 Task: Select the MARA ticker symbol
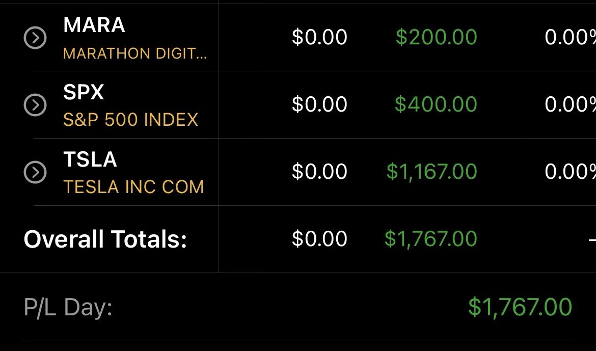(94, 25)
